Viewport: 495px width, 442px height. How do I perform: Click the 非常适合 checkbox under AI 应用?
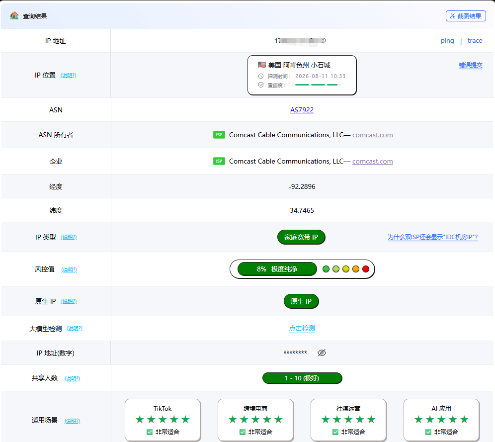tap(428, 432)
